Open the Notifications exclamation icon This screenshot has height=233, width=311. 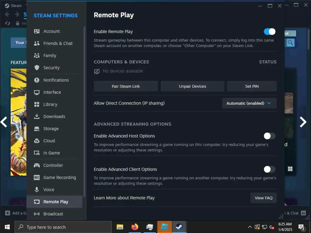tap(37, 80)
